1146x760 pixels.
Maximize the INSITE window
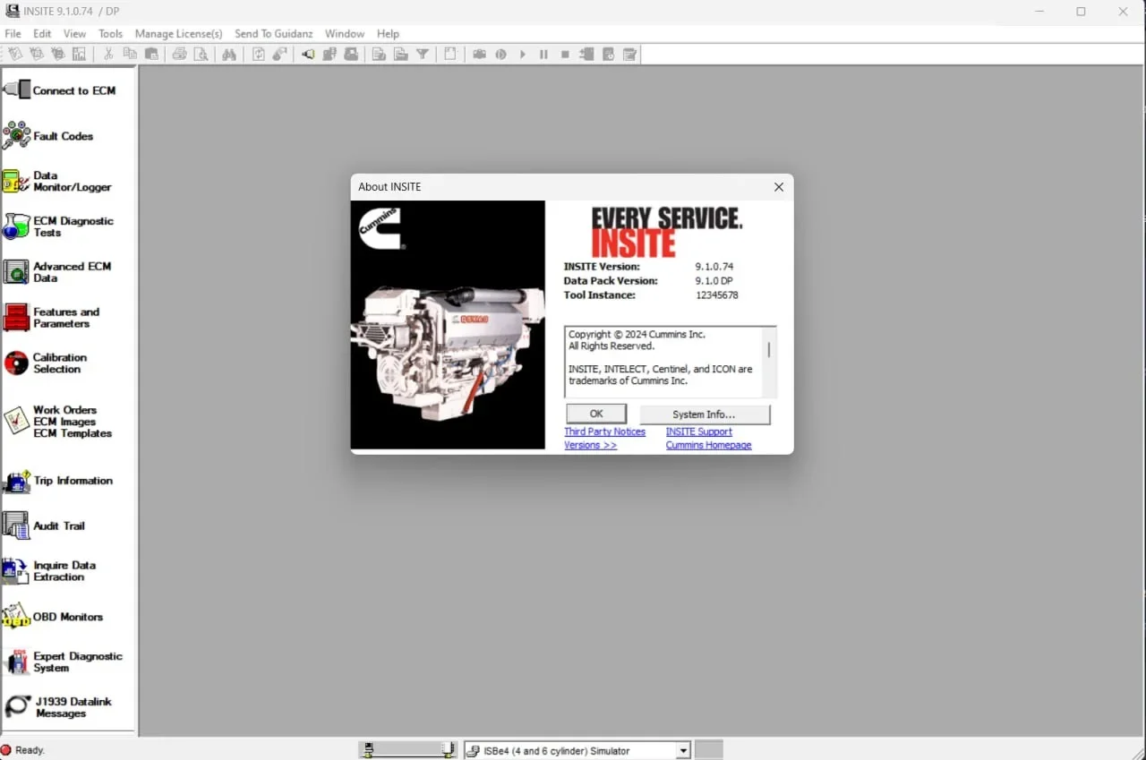1081,12
